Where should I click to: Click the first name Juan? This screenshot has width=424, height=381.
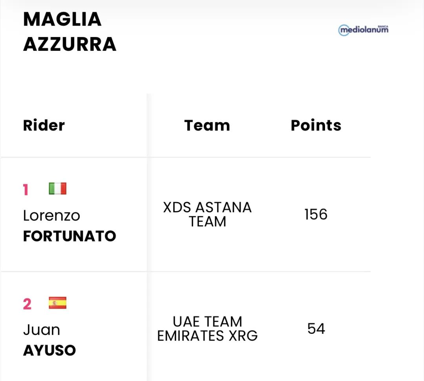42,329
